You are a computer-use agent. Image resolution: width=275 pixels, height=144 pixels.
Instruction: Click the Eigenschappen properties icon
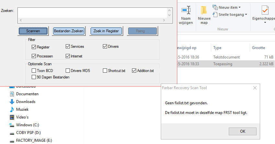(265, 10)
